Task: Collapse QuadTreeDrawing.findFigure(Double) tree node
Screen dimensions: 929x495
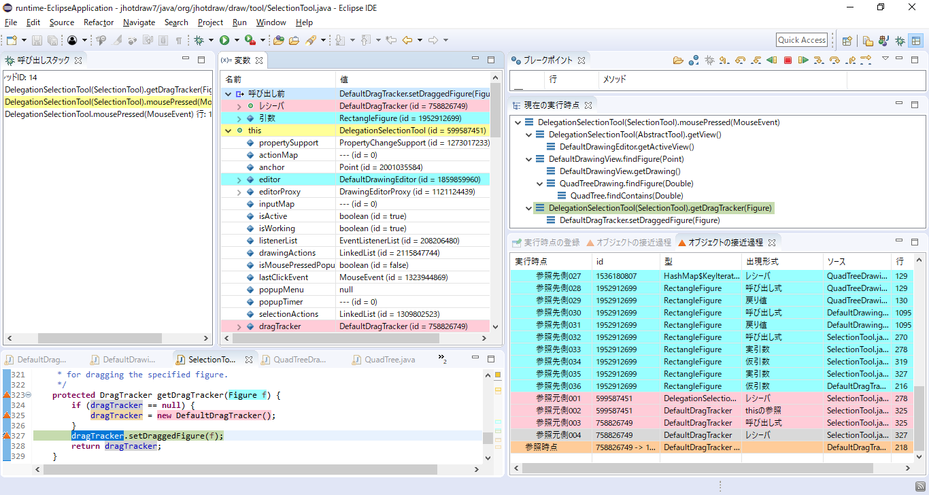Action: pos(540,184)
